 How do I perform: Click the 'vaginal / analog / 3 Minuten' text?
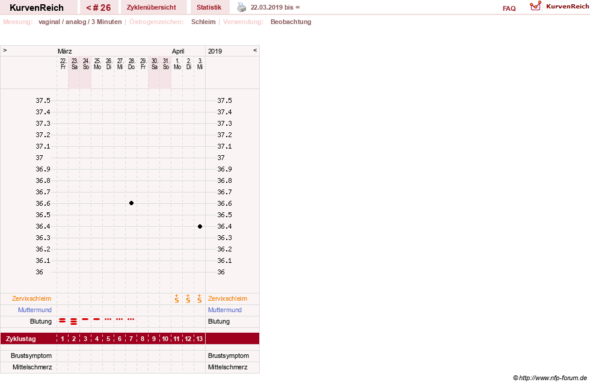coord(80,22)
